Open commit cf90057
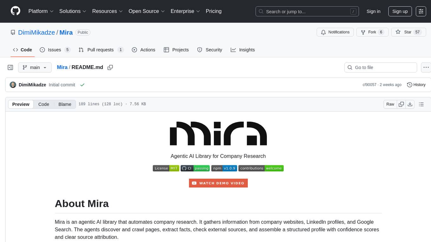This screenshot has height=242, width=431. click(x=370, y=85)
